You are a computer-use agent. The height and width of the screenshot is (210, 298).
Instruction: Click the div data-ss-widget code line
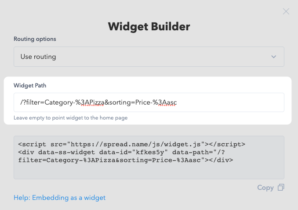point(121,152)
